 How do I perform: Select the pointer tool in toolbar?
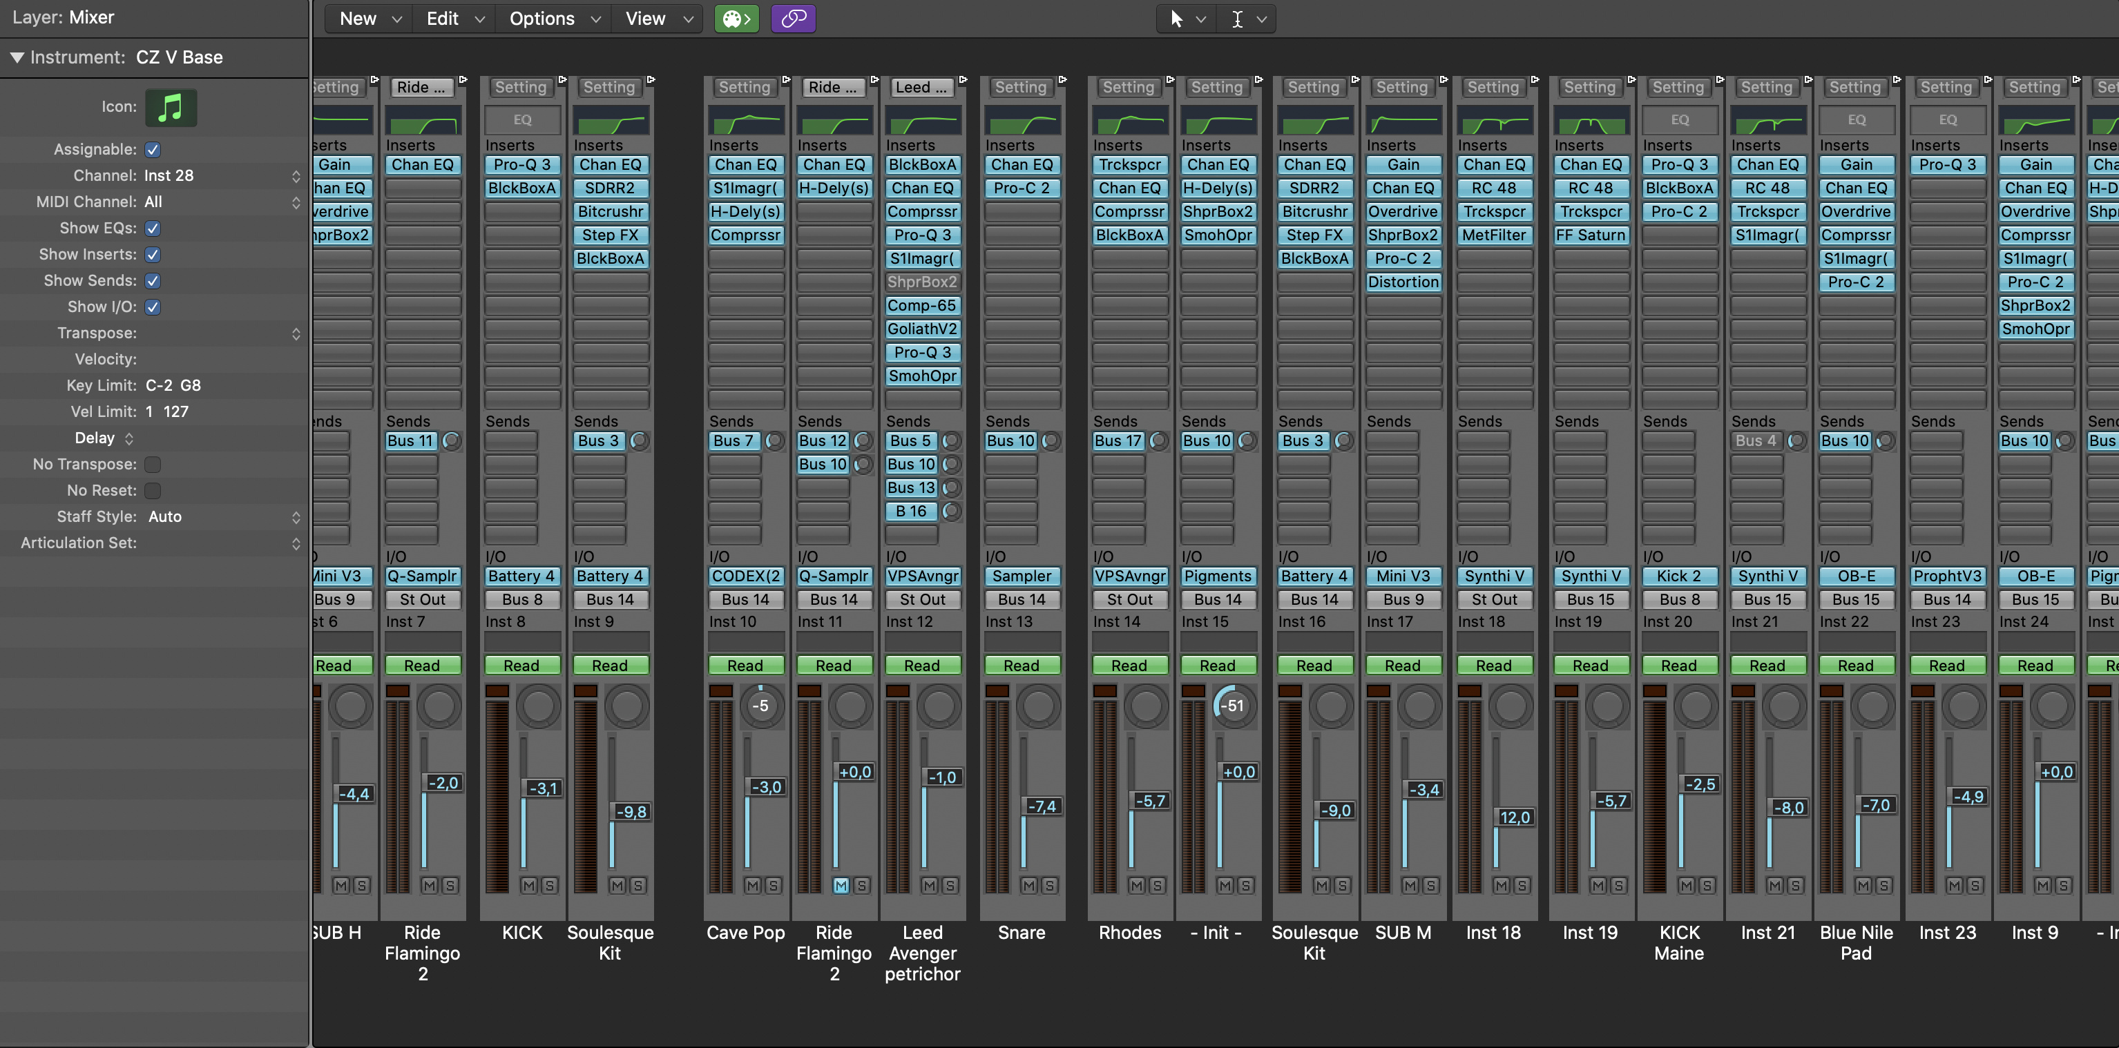pos(1176,18)
